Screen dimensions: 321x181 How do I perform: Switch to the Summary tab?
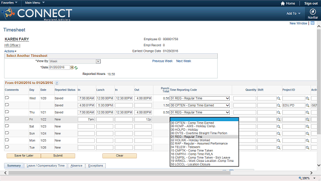click(x=14, y=165)
